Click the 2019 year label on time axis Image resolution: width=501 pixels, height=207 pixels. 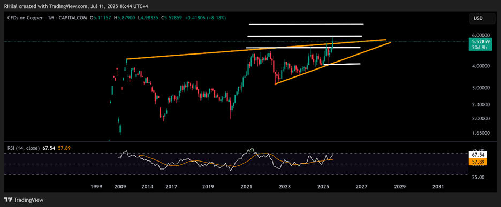pos(208,186)
